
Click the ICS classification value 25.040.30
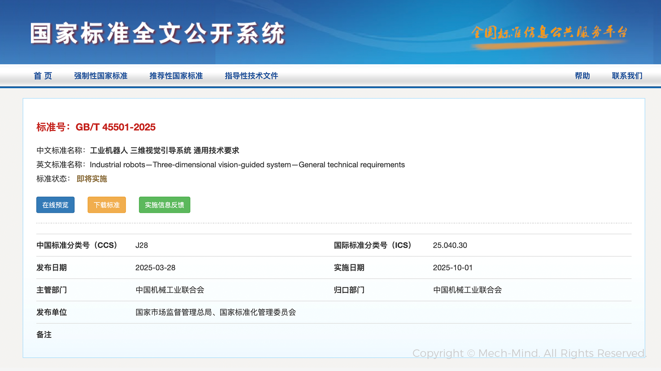click(450, 245)
